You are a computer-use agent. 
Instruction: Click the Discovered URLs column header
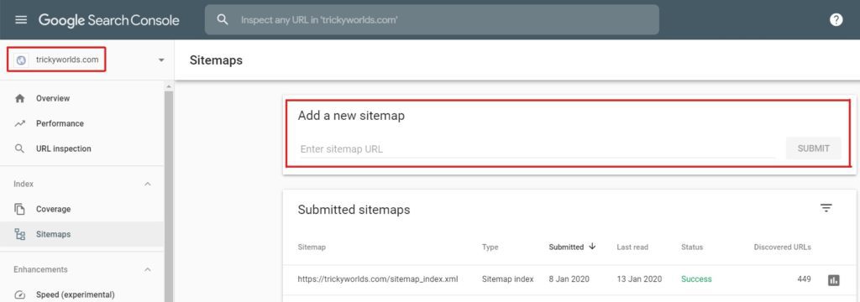click(x=782, y=247)
